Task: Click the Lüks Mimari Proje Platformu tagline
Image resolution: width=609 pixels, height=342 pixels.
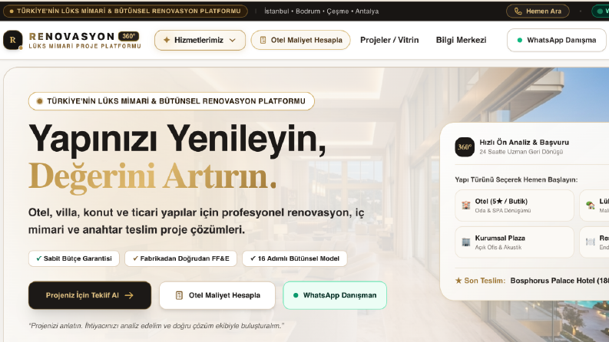Action: point(84,46)
